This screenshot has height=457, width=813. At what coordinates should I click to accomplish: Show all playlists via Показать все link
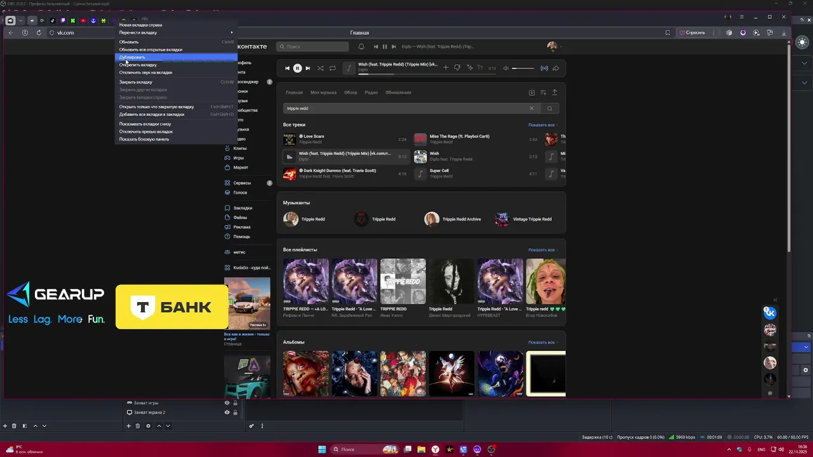(x=542, y=250)
